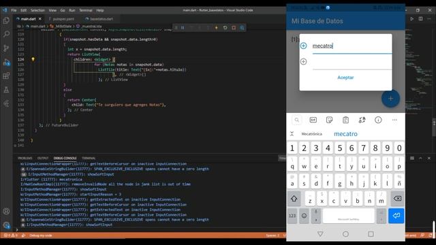The width and height of the screenshot is (436, 245).
Task: Click the 'mecatro' text field in dialog
Action: click(x=352, y=46)
